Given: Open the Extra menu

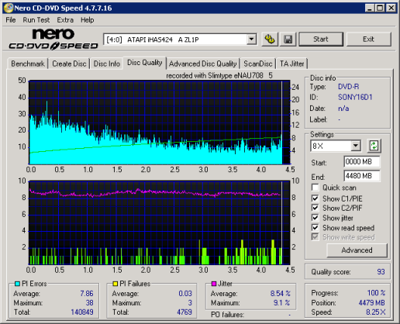Looking at the screenshot, I should click(65, 20).
